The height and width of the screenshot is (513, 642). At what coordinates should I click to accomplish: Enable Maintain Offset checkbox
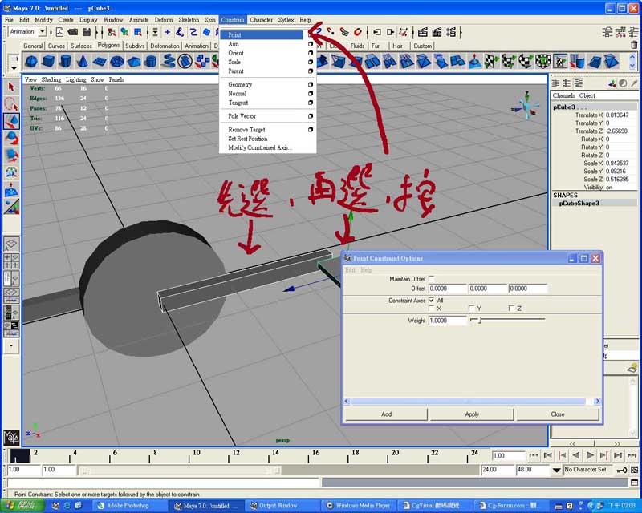coord(431,279)
